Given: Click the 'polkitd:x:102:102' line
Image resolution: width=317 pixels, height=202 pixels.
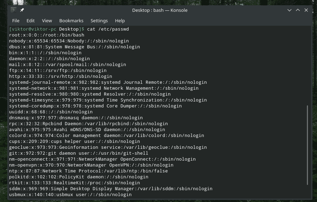Looking at the screenshot, I should pos(79,177).
